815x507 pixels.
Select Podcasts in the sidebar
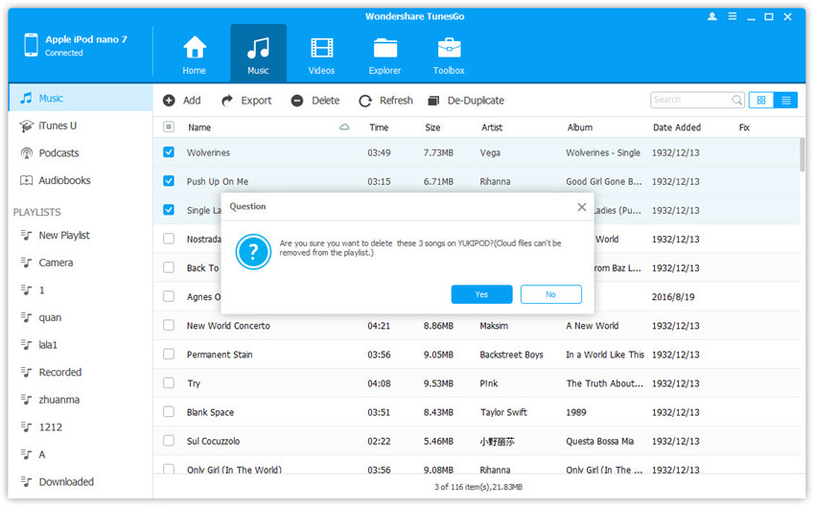click(x=58, y=153)
